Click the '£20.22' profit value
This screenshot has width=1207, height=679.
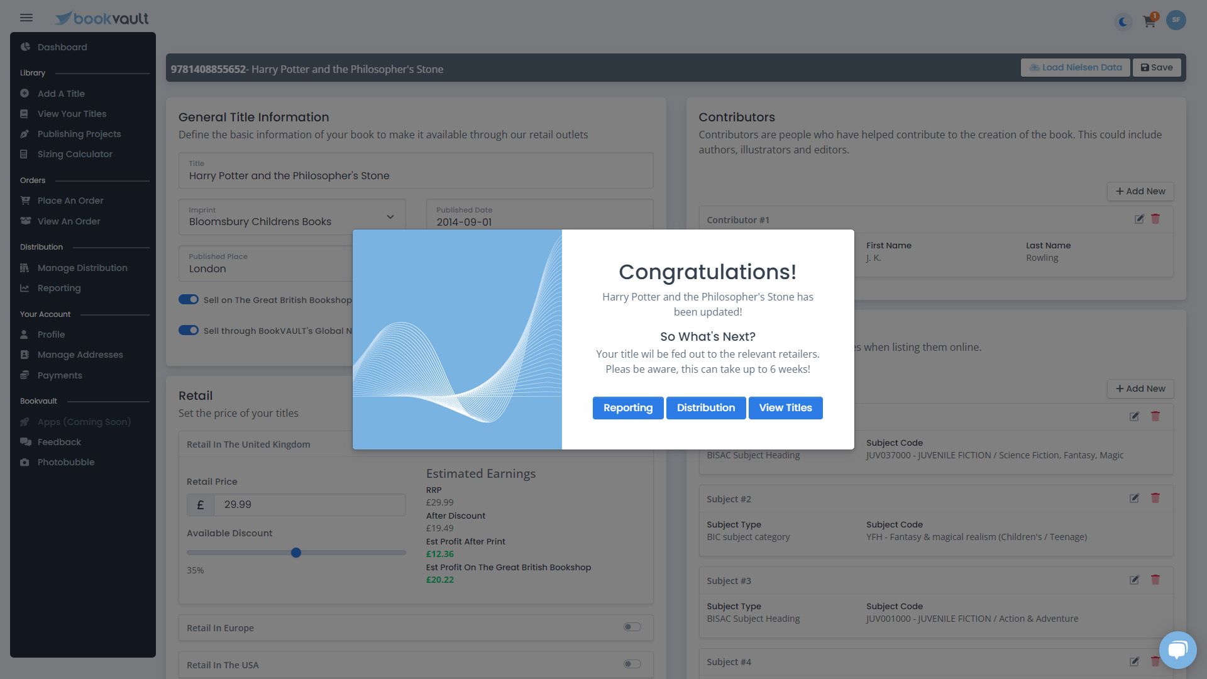point(440,580)
